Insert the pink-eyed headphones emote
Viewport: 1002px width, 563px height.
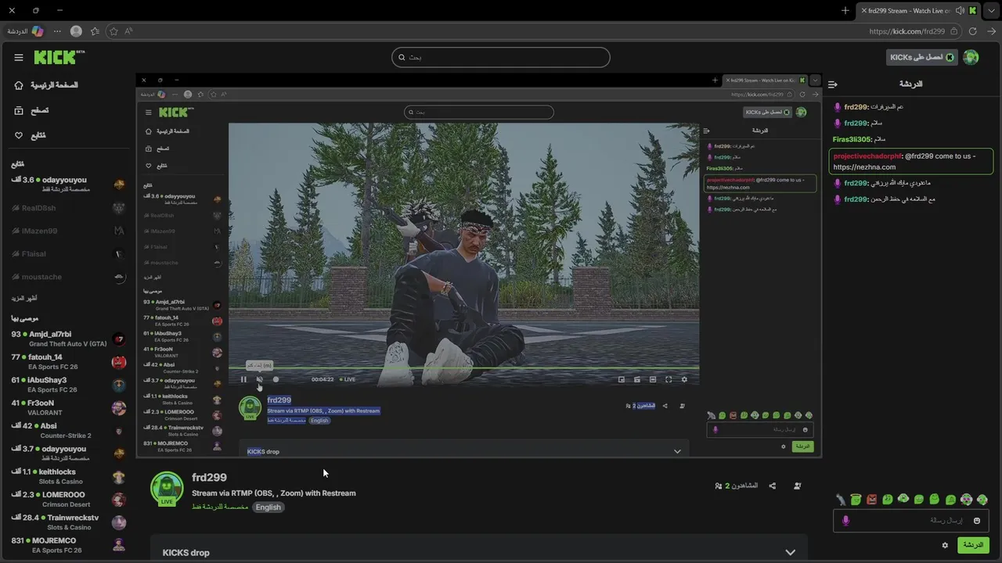point(967,499)
